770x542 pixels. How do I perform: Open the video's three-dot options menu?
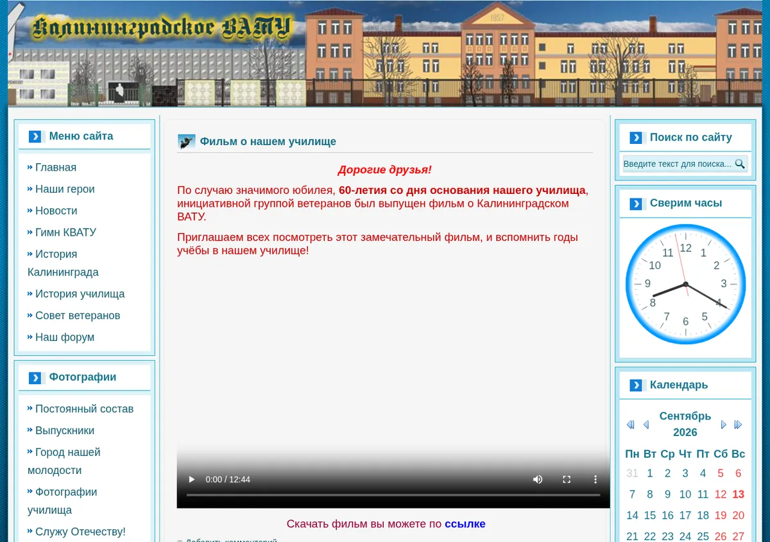tap(595, 479)
